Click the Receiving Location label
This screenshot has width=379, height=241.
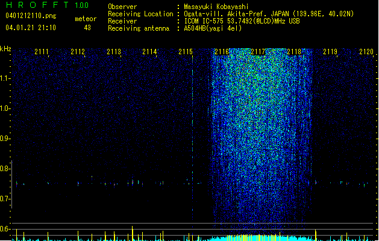140,14
